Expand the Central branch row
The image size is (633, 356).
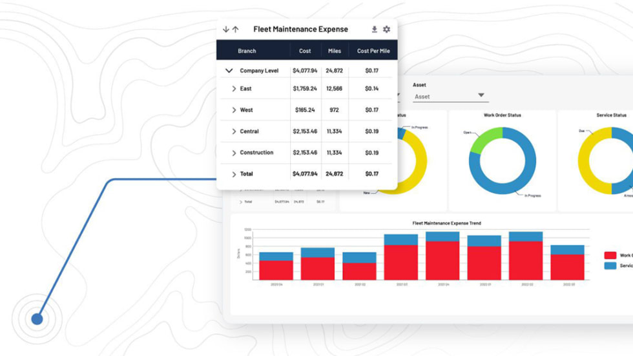click(x=234, y=132)
